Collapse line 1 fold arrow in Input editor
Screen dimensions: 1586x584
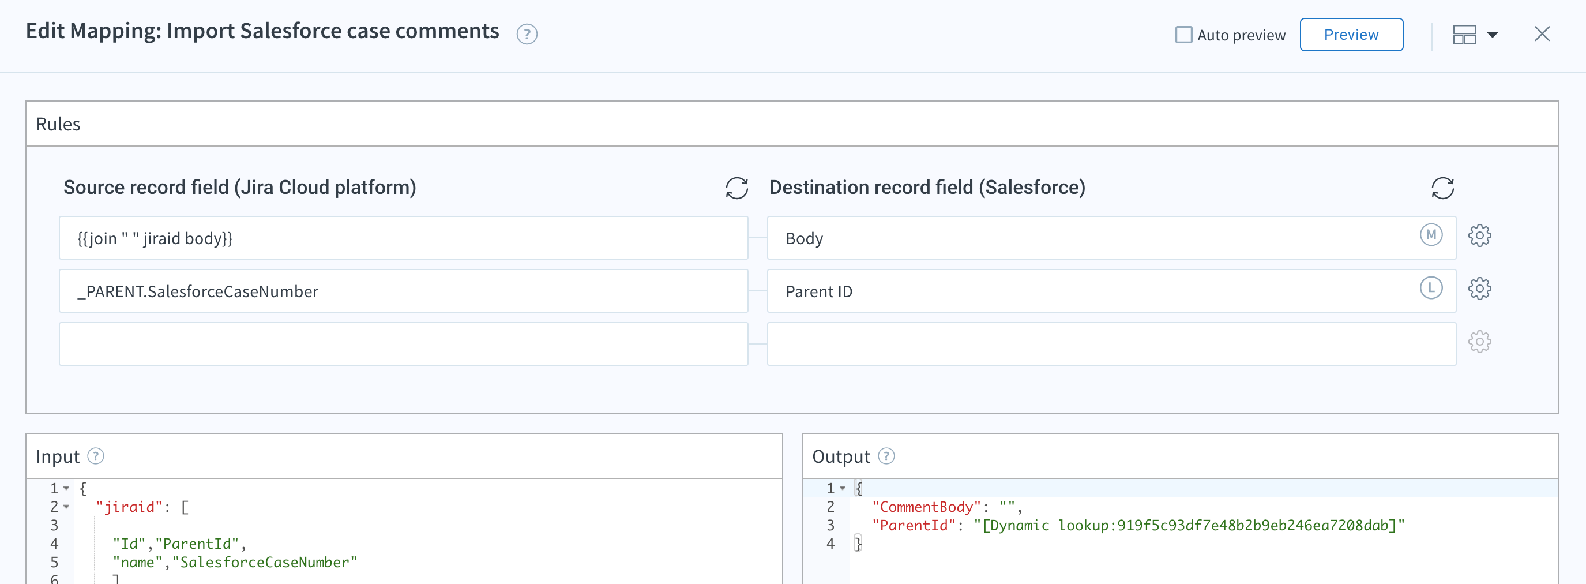(x=66, y=488)
